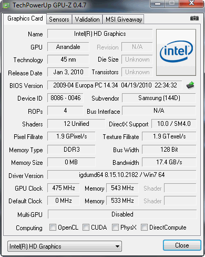Click the Shaders value 12 Unified
205x257 pixels.
point(76,124)
